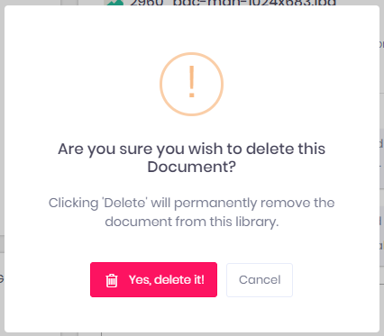Dismiss the dialog with the Cancel button

(x=260, y=280)
